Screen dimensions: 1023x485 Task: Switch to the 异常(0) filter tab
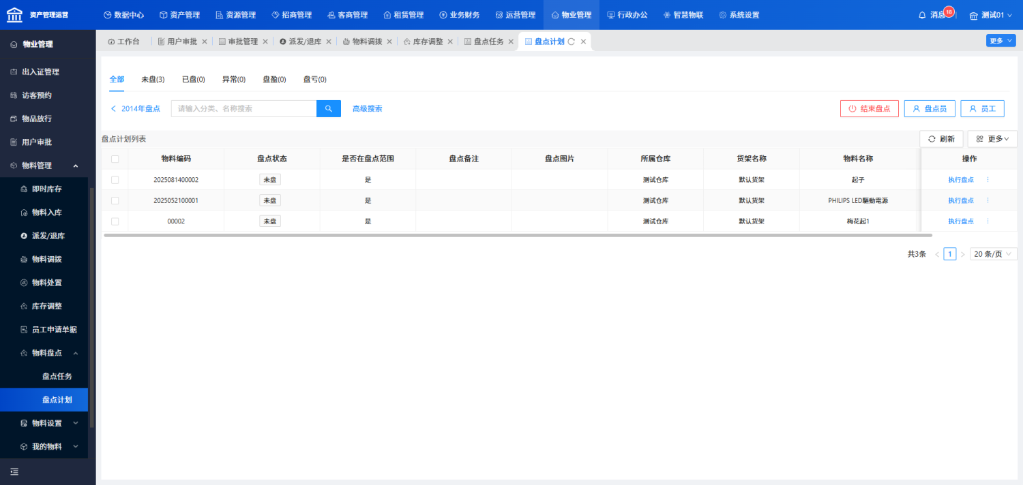click(x=234, y=80)
